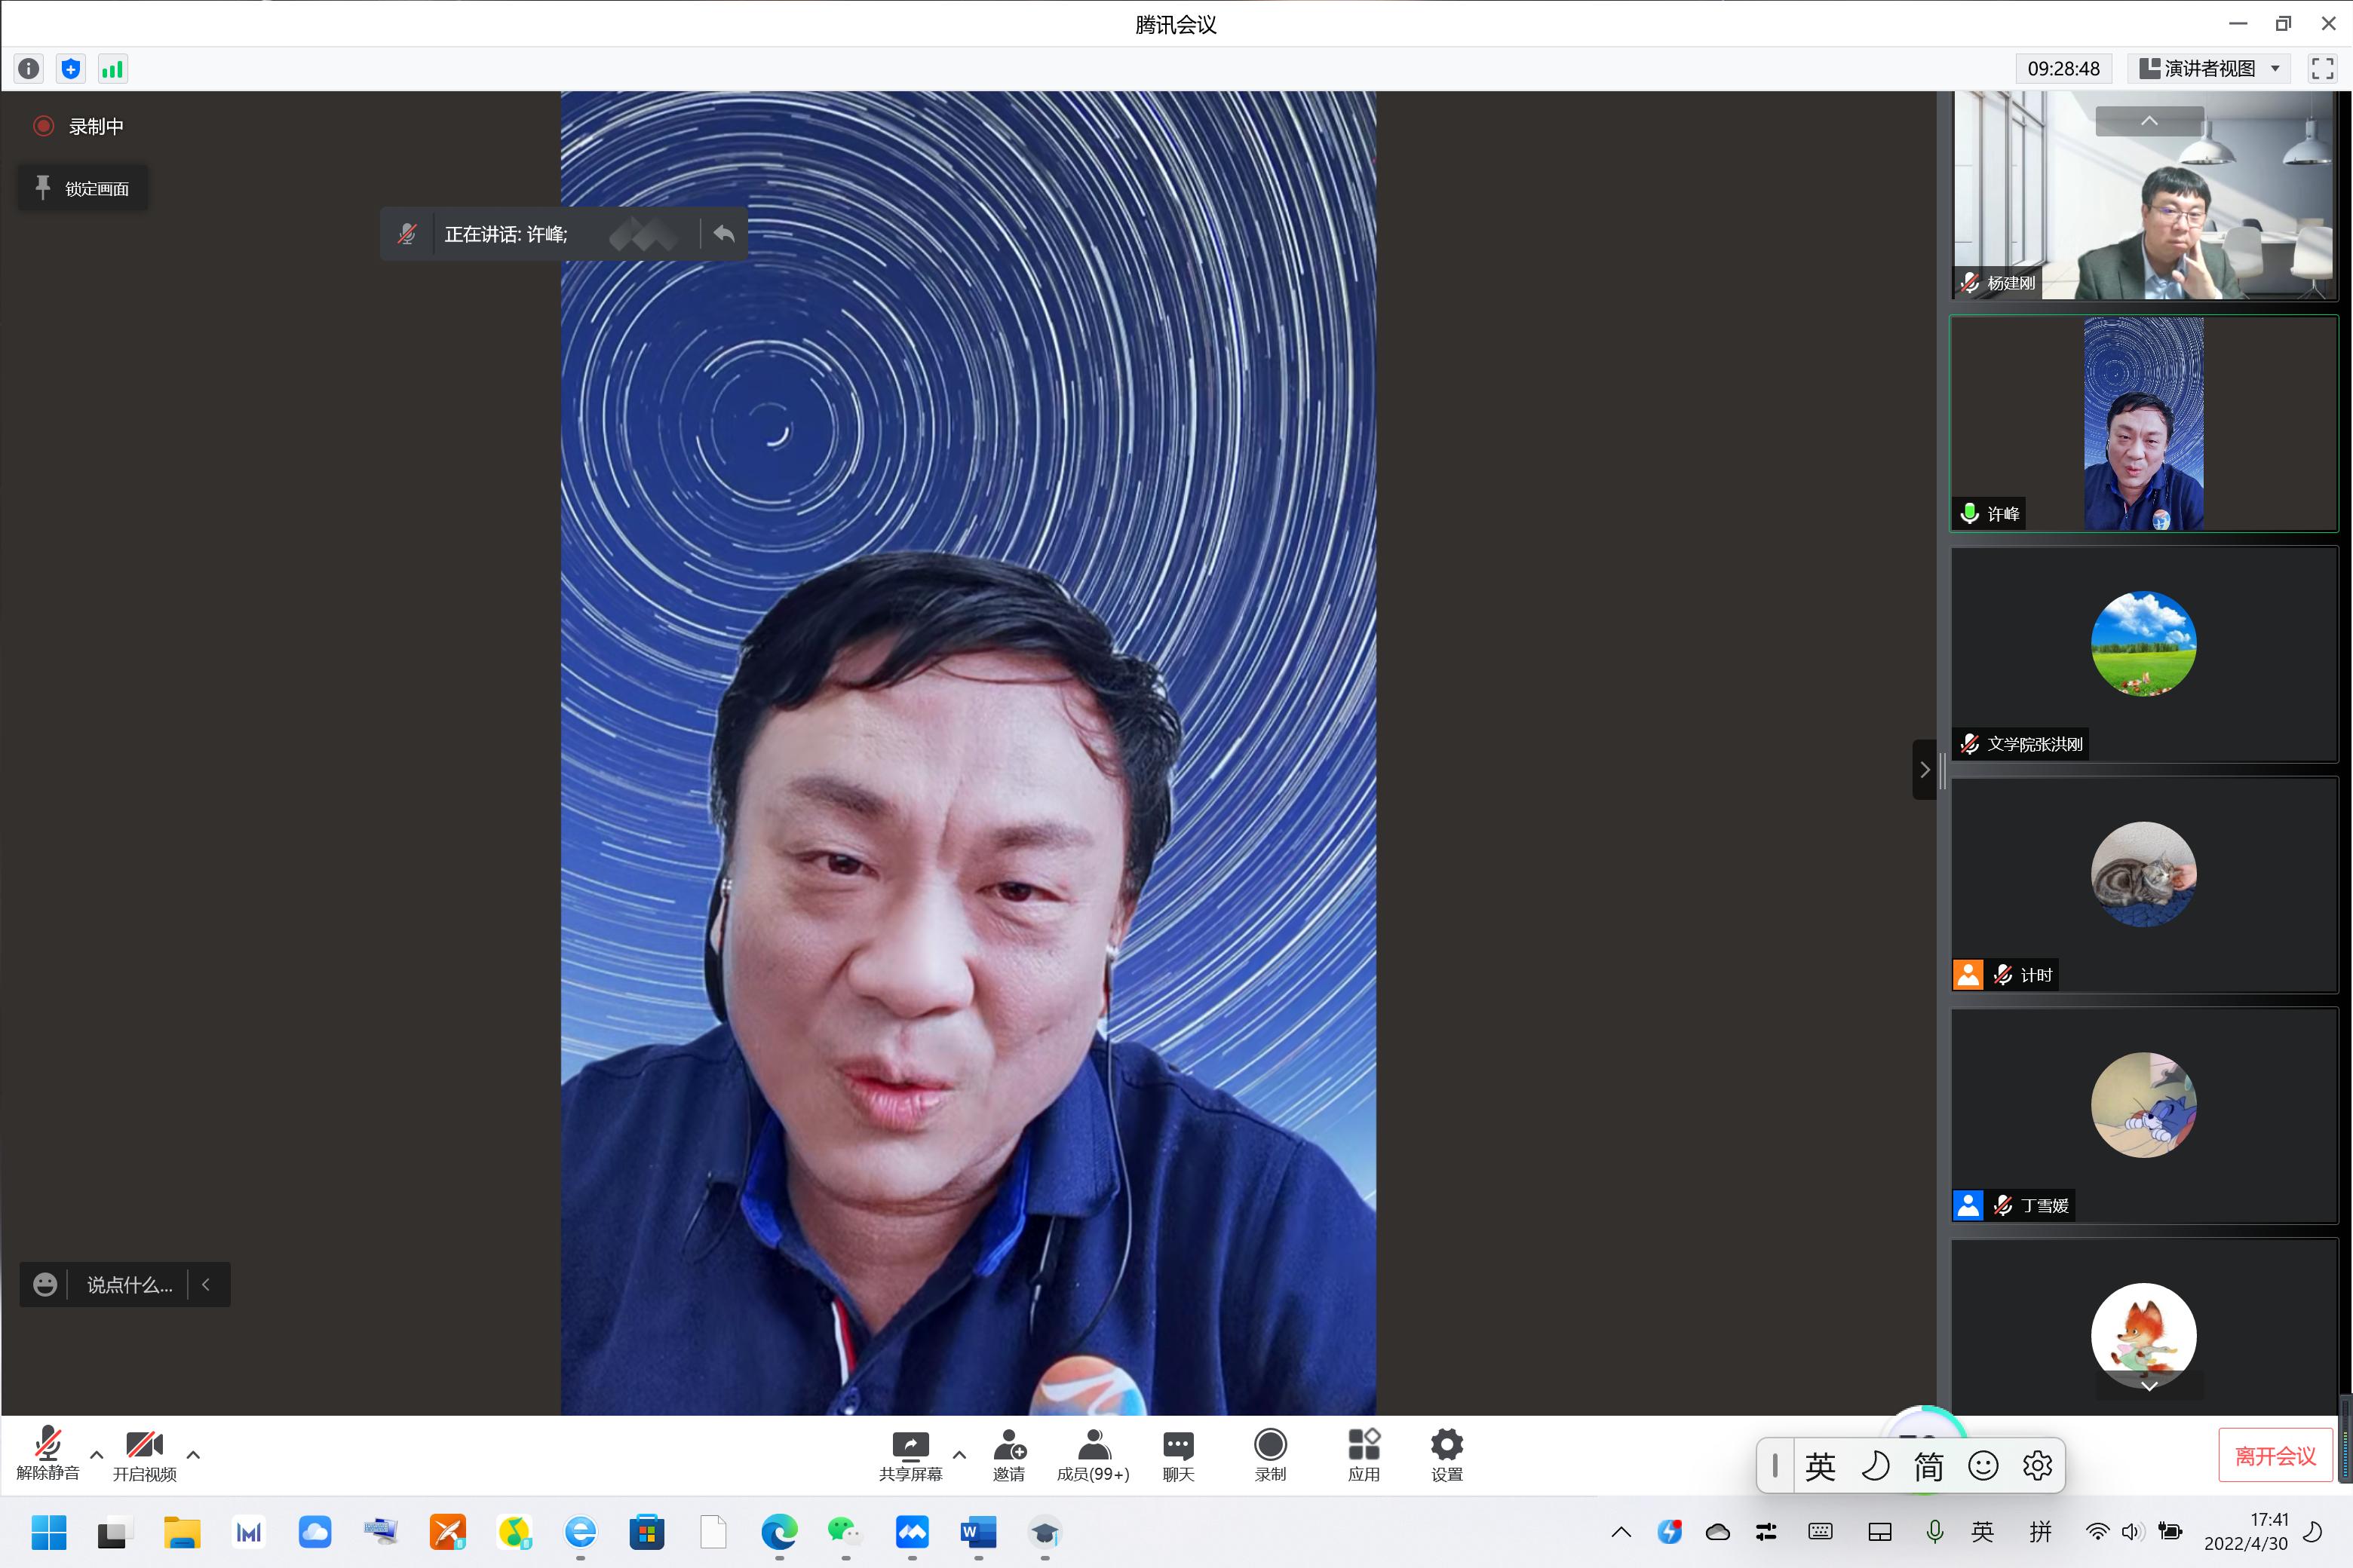Type in the 说点什么 chat field

click(x=129, y=1285)
